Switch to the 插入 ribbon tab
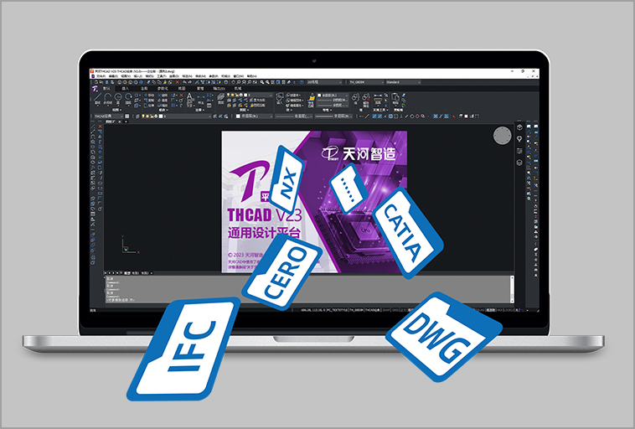The image size is (635, 429). pos(126,88)
